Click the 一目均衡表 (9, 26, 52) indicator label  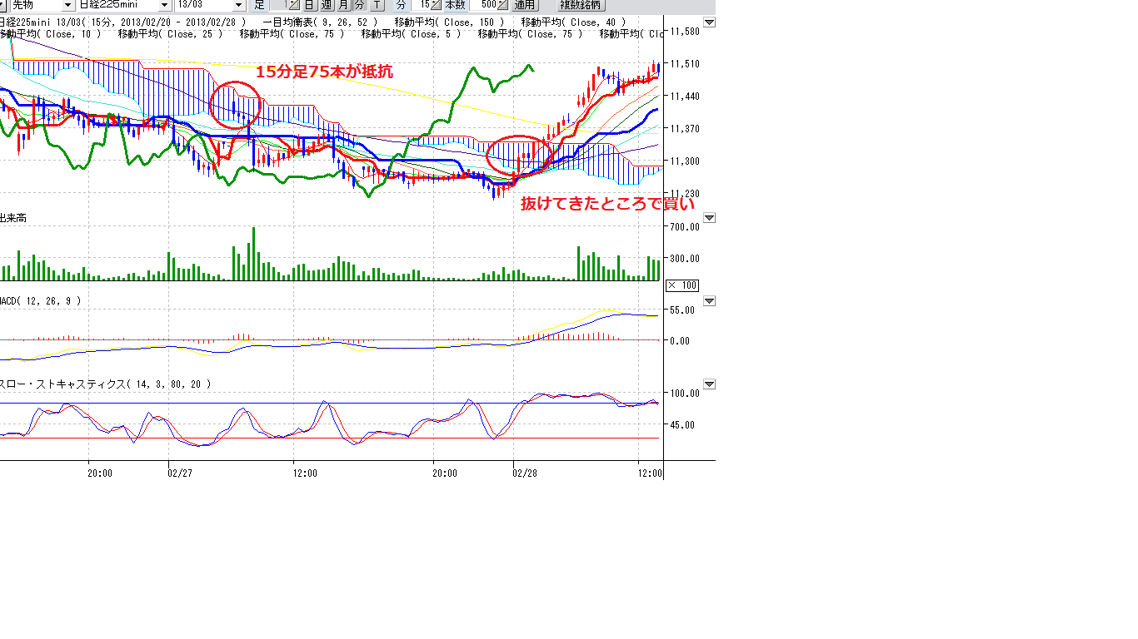click(x=319, y=22)
